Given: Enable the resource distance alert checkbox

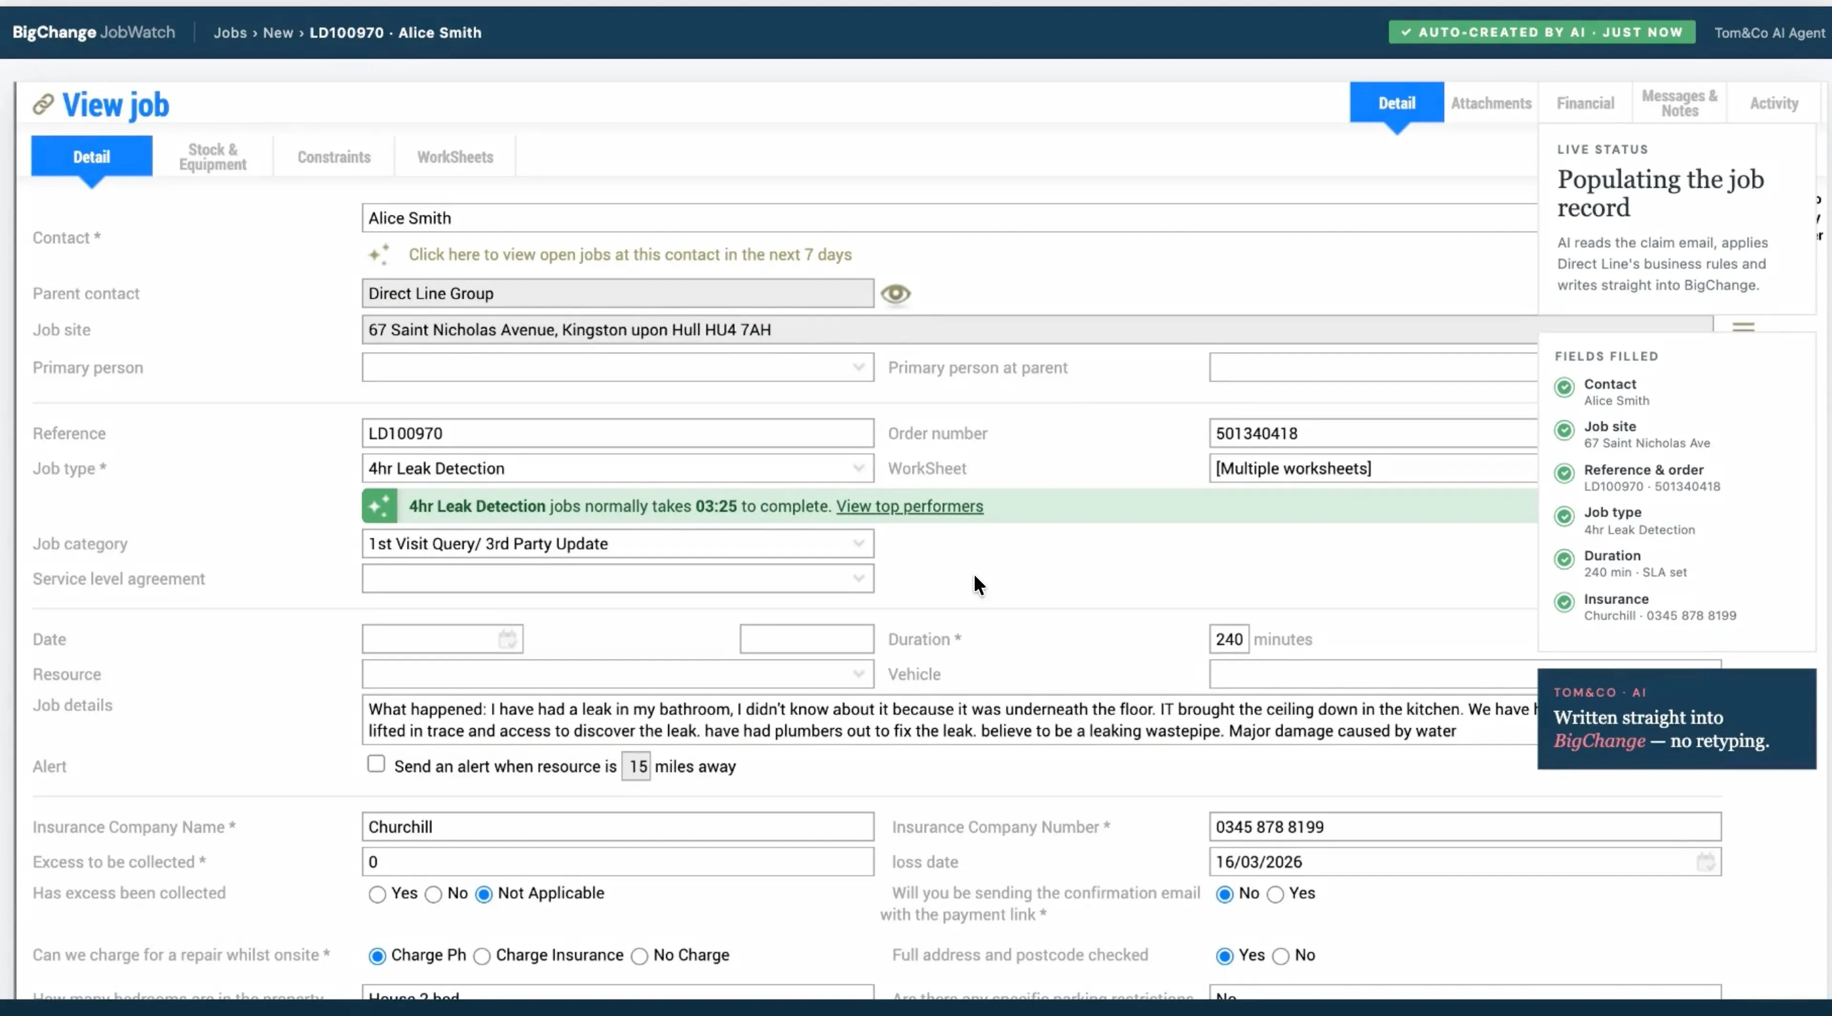Looking at the screenshot, I should click(376, 764).
